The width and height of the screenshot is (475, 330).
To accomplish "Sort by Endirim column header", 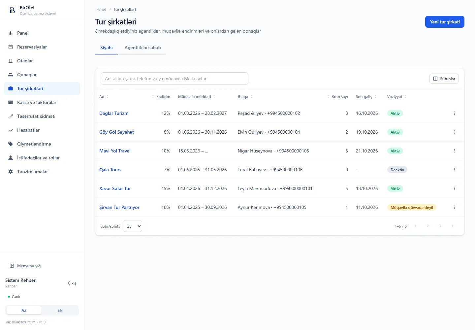I will click(x=161, y=97).
